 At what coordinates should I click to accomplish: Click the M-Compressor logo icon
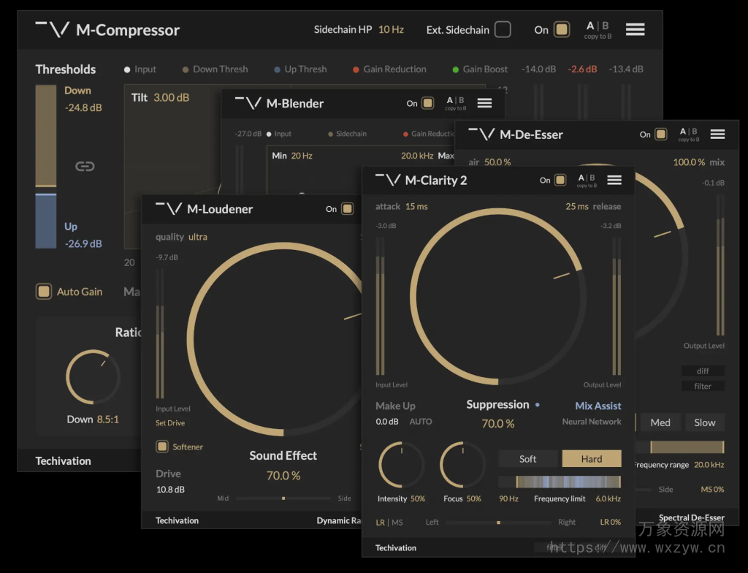pos(52,30)
